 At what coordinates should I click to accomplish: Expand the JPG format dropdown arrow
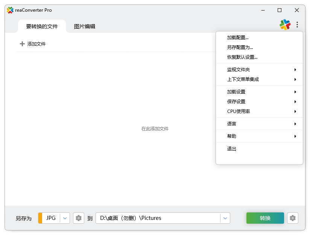65,218
